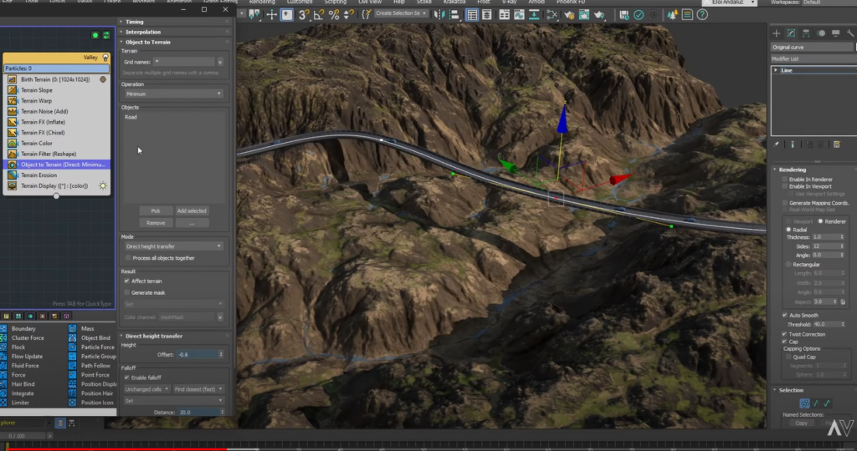This screenshot has height=451, width=857.
Task: Open the Operation Minimum dropdown
Action: (173, 94)
